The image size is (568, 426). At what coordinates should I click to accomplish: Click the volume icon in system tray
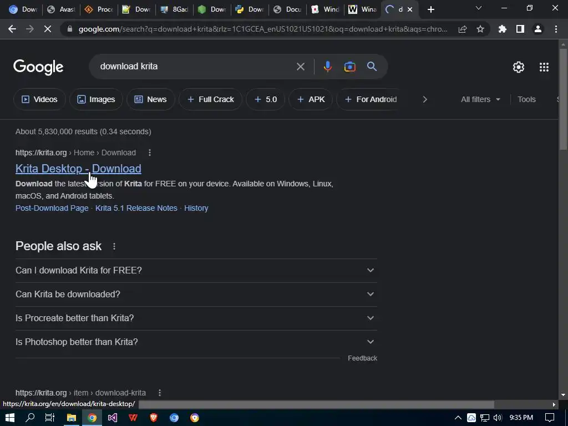click(498, 418)
